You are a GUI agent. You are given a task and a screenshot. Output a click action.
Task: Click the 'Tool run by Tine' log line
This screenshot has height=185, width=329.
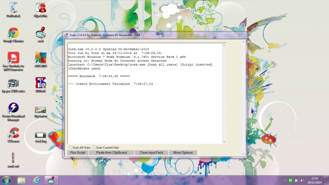pos(115,53)
